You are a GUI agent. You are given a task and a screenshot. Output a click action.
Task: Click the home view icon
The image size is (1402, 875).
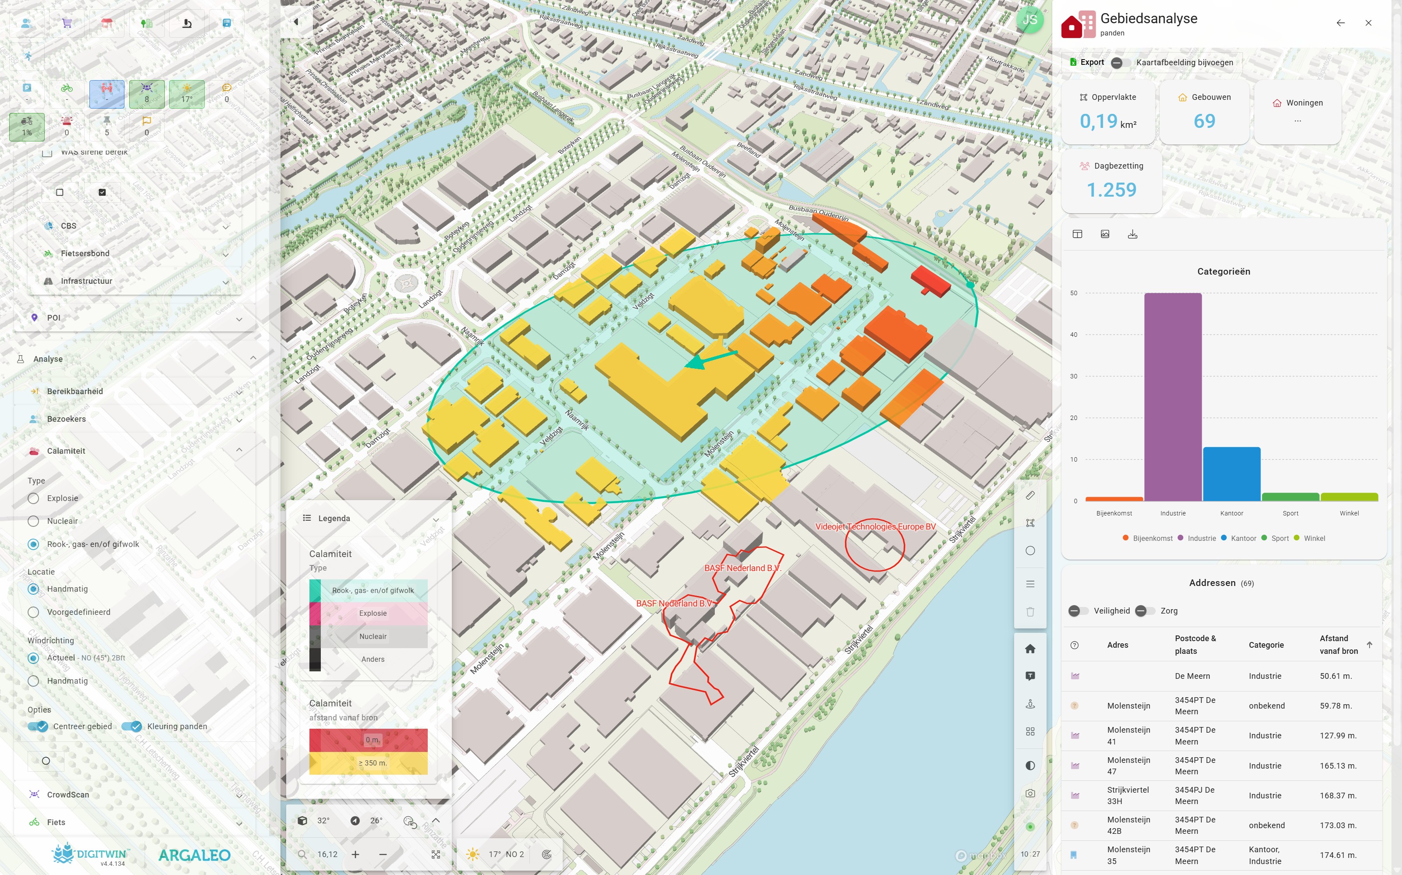1029,649
